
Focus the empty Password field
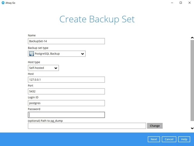click(66, 115)
